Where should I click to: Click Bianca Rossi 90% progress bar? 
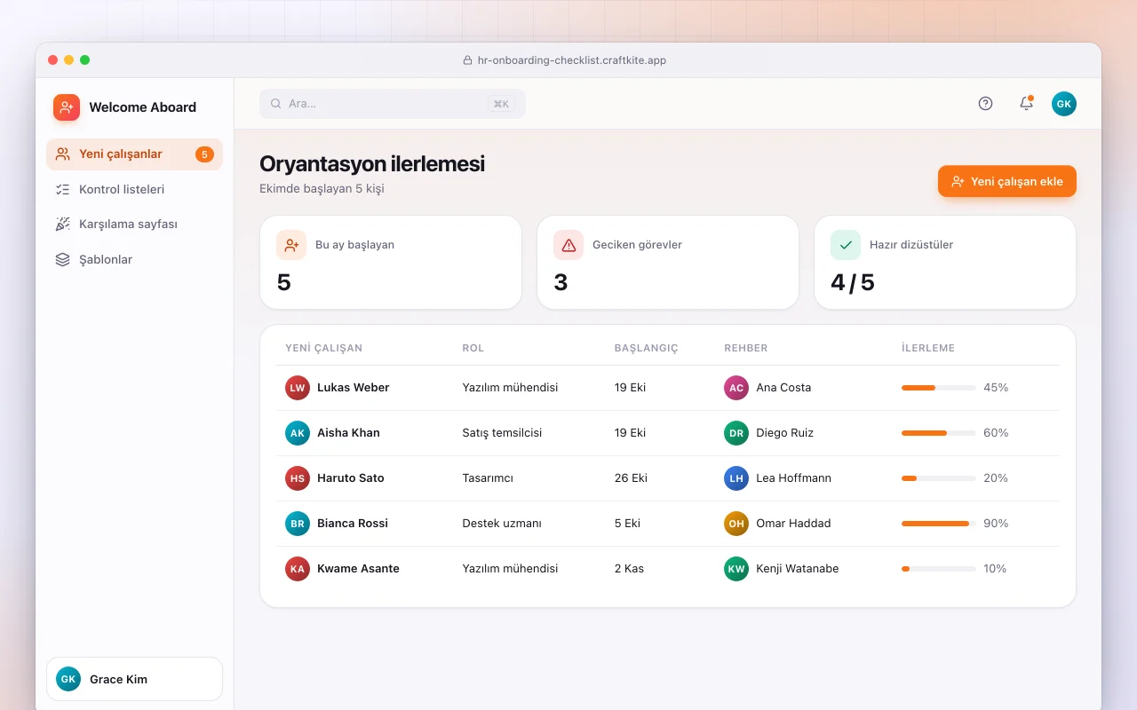(939, 524)
